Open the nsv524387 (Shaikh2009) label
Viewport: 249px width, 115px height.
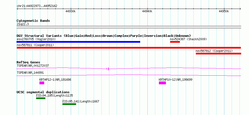pos(188,39)
